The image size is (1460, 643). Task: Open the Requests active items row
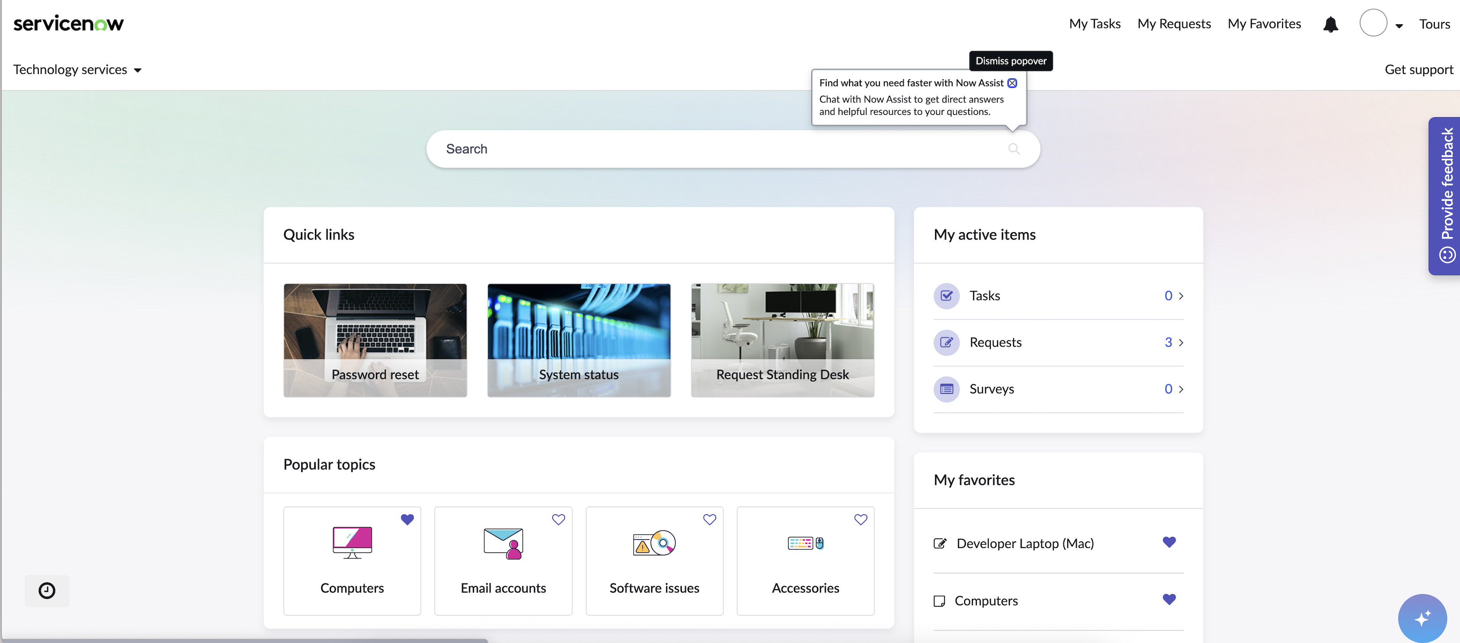(x=1058, y=343)
